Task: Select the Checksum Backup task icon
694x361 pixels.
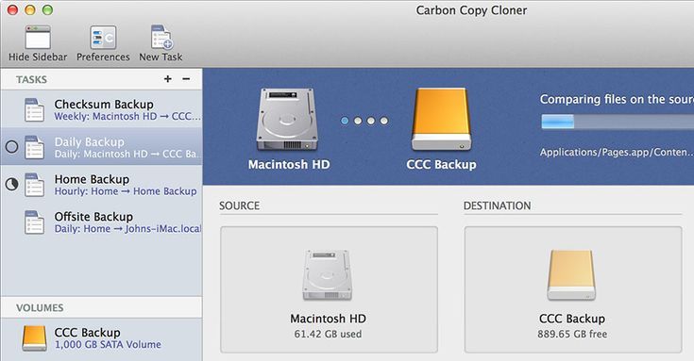Action: tap(34, 110)
